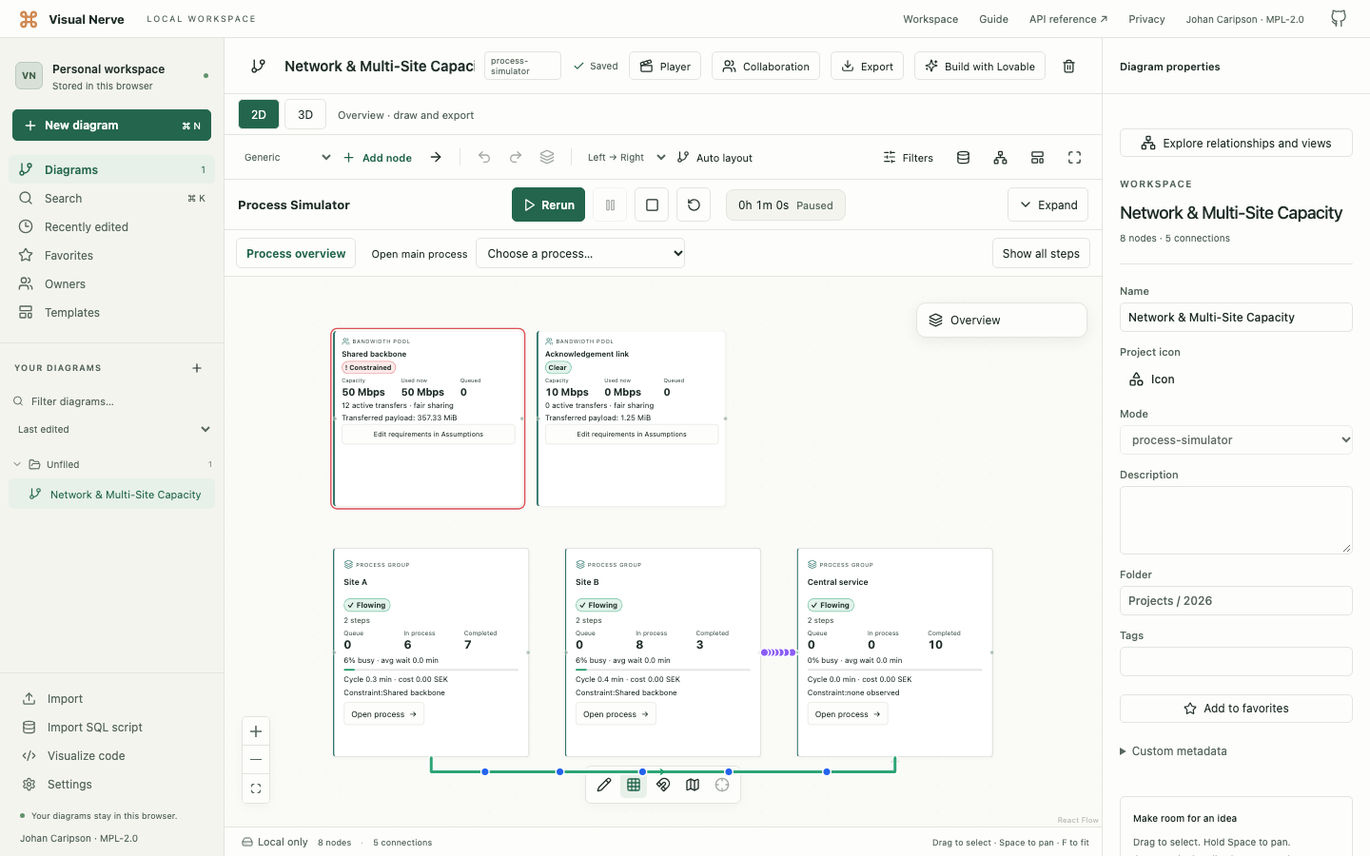Select the Process overview tab
The width and height of the screenshot is (1370, 856).
296,254
